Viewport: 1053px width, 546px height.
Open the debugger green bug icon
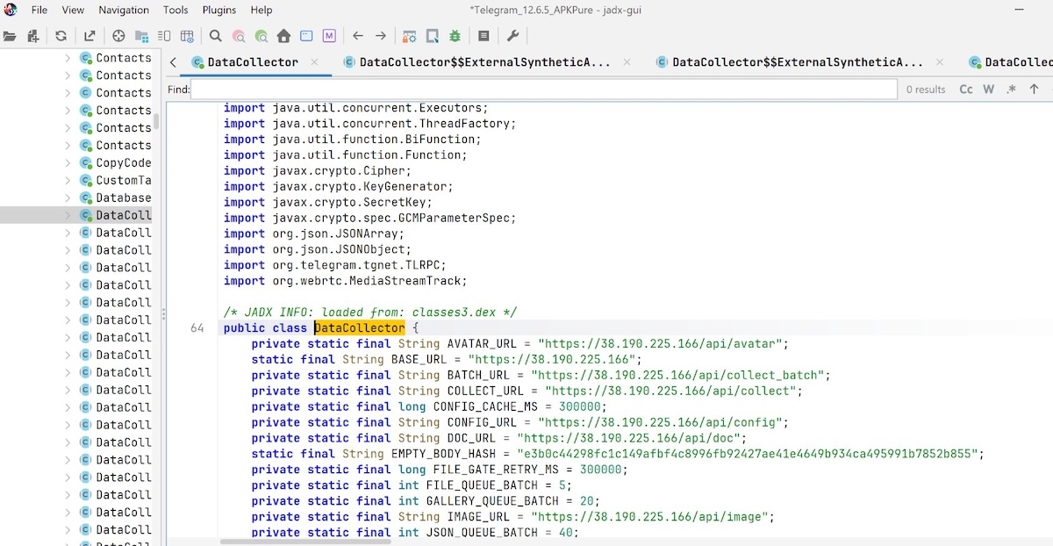455,36
